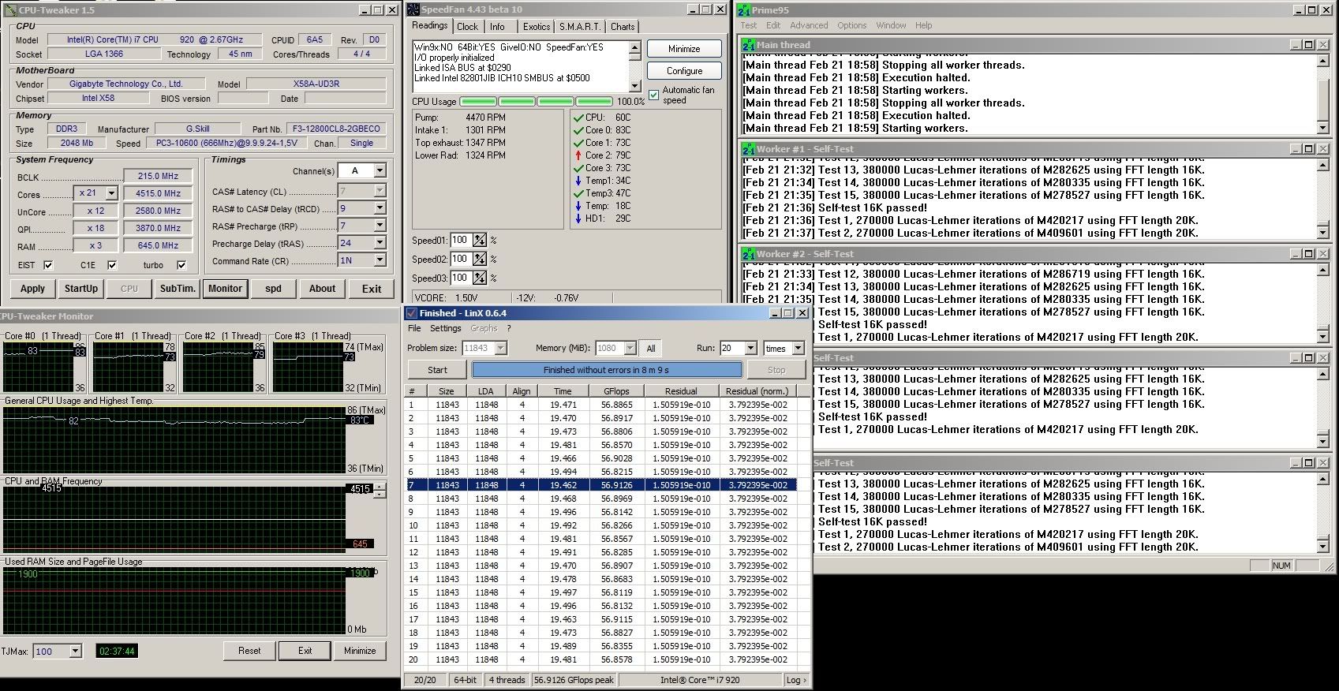Click the Exit button in CPU-Tweaker Monitor

pyautogui.click(x=305, y=651)
